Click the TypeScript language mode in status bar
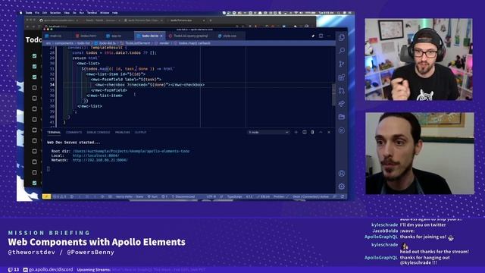 click(234, 196)
